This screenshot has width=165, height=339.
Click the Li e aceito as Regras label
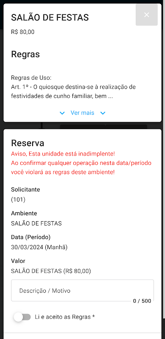pos(65,317)
